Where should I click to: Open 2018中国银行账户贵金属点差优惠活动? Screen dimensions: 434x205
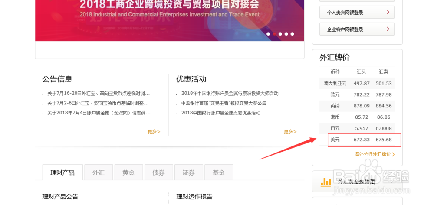click(221, 113)
